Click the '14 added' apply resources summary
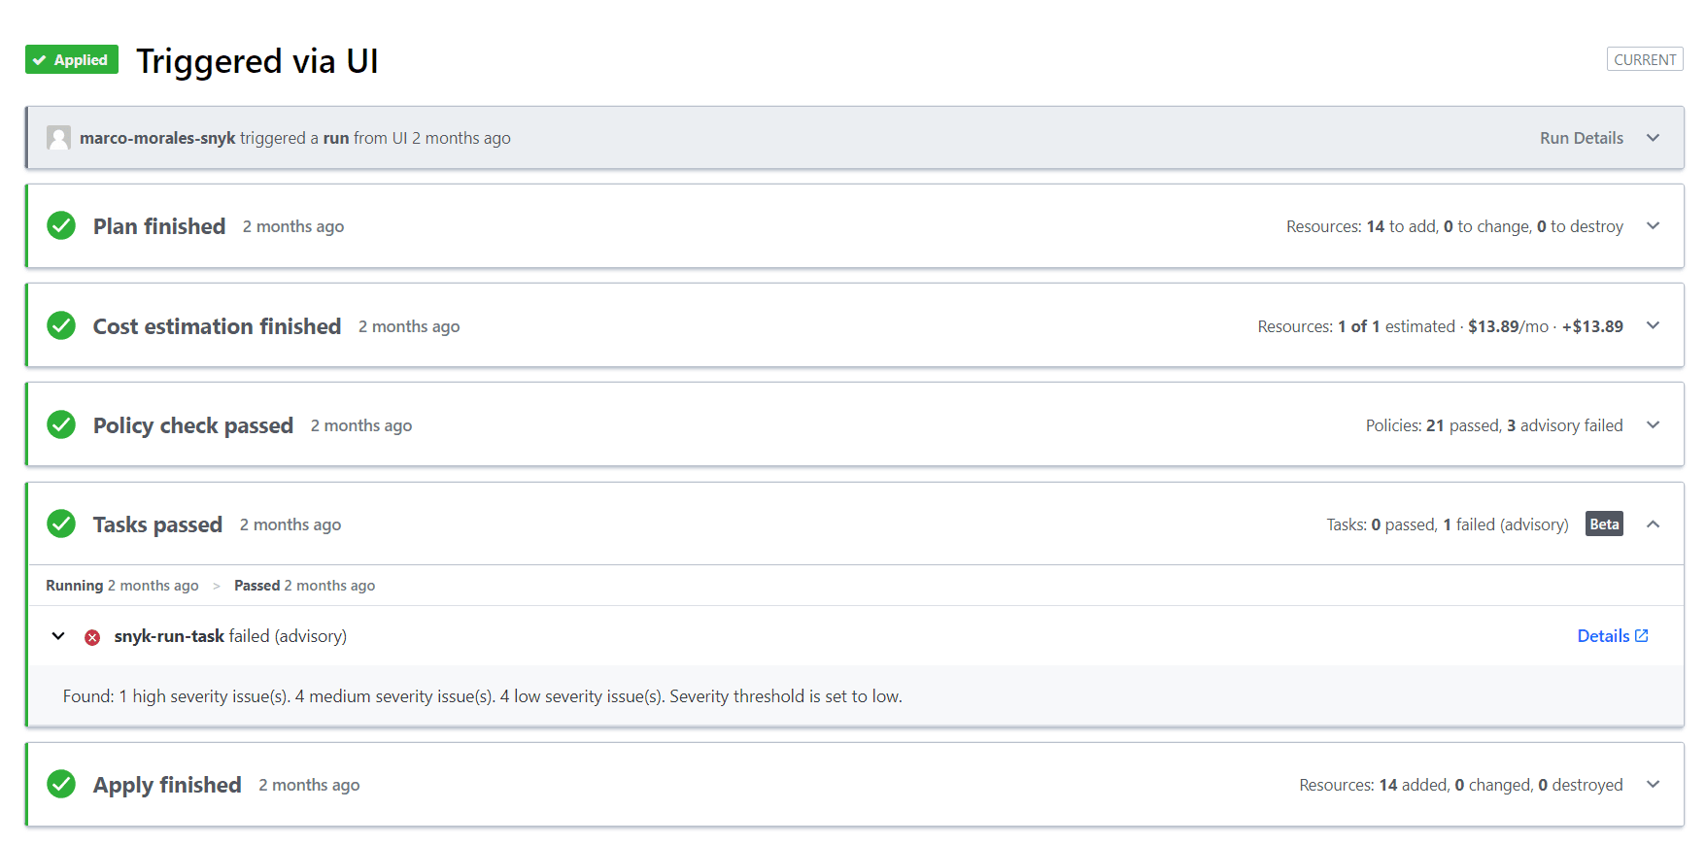1706x845 pixels. click(x=1461, y=785)
